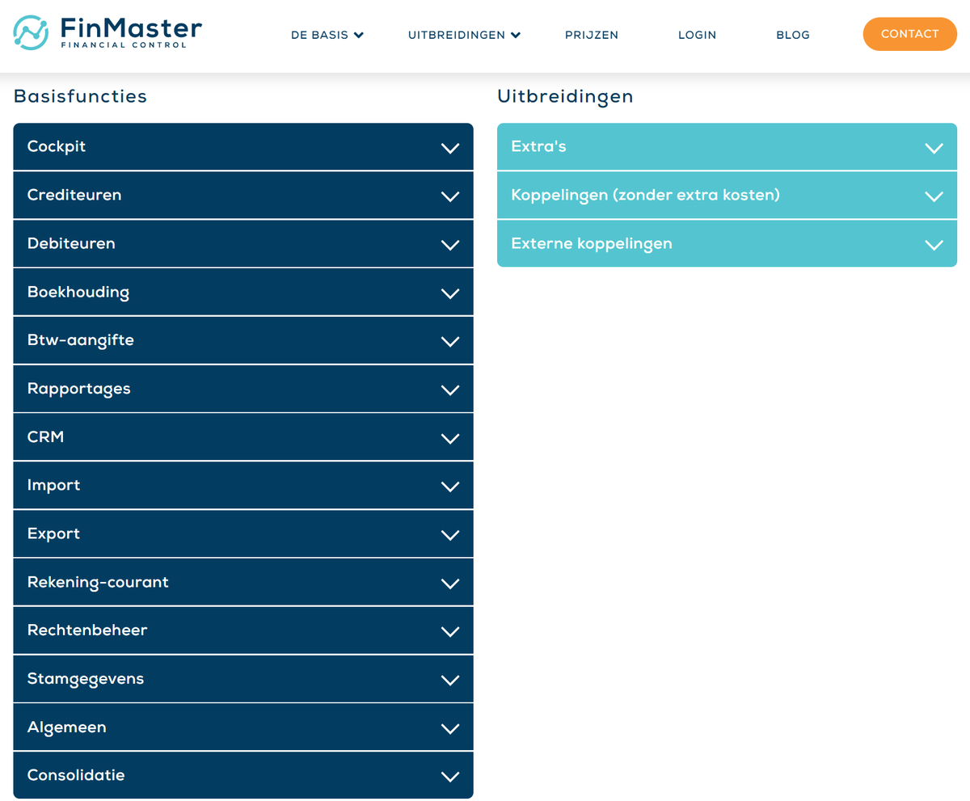Click the PRIJZEN menu item
Image resolution: width=970 pixels, height=801 pixels.
[x=591, y=35]
